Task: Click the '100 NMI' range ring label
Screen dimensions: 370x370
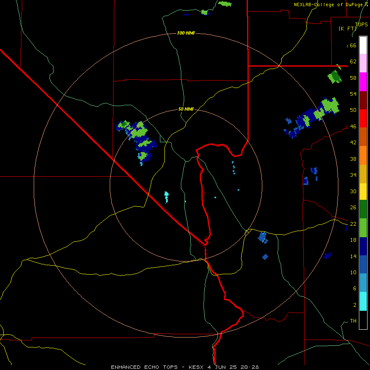Action: 186,33
